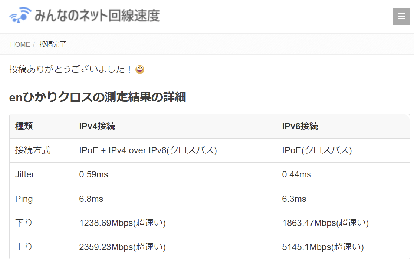Click the IPv6 Ping value 6.3ms
Screen dimensions: 414x260
[x=294, y=199]
